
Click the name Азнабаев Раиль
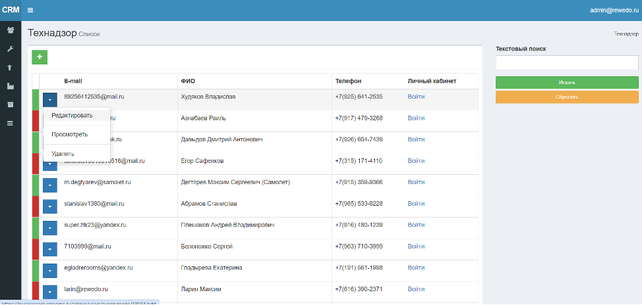(x=204, y=118)
